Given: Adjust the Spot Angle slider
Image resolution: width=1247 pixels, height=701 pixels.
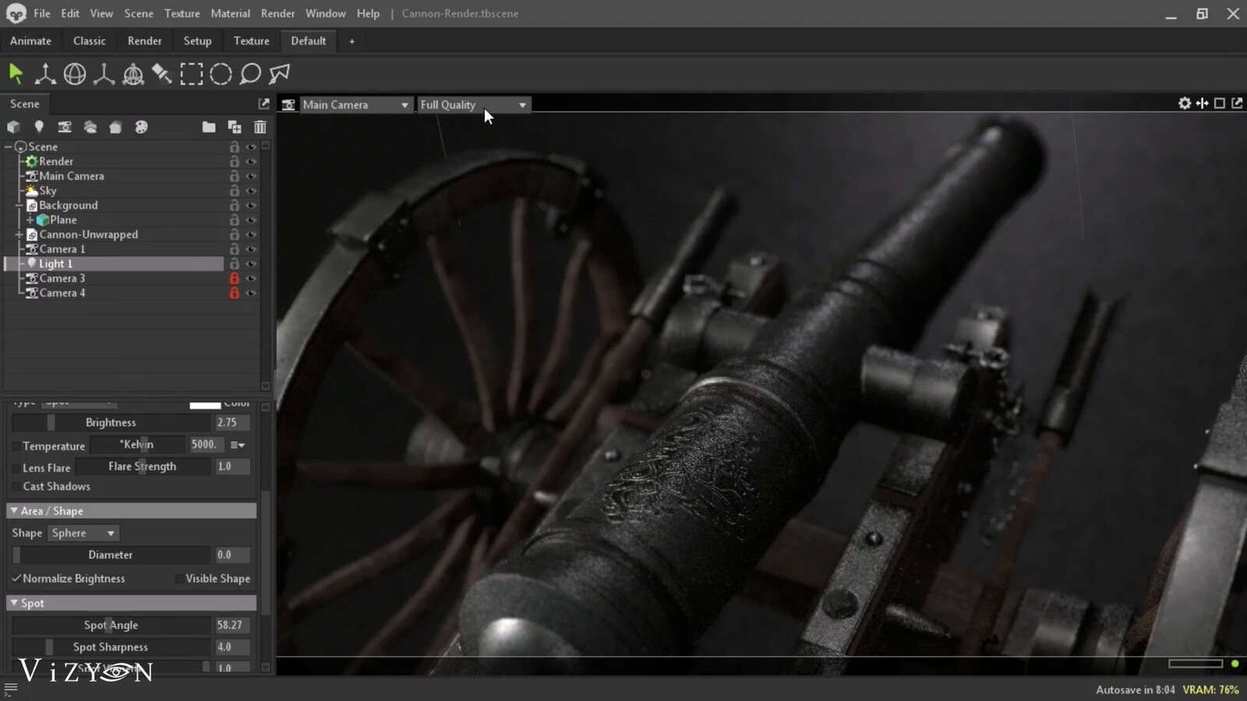Looking at the screenshot, I should 111,625.
